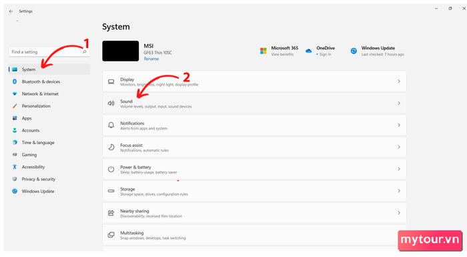The width and height of the screenshot is (467, 257).
Task: Click the Display laptop icon
Action: click(111, 81)
